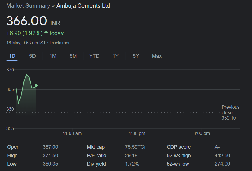
Task: Click the INR currency label
Action: tap(55, 23)
